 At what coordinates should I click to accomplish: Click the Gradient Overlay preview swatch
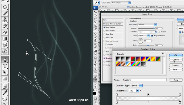(x=146, y=32)
